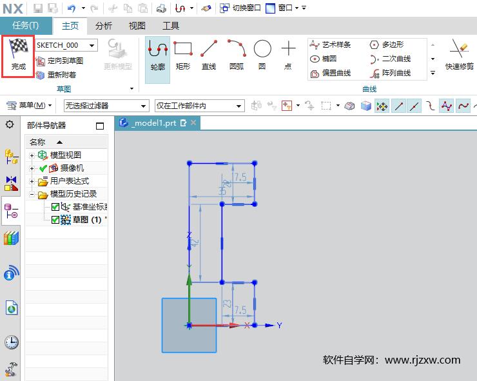
Task: Click Orient to Sketch (定向到草图)
Action: click(59, 61)
